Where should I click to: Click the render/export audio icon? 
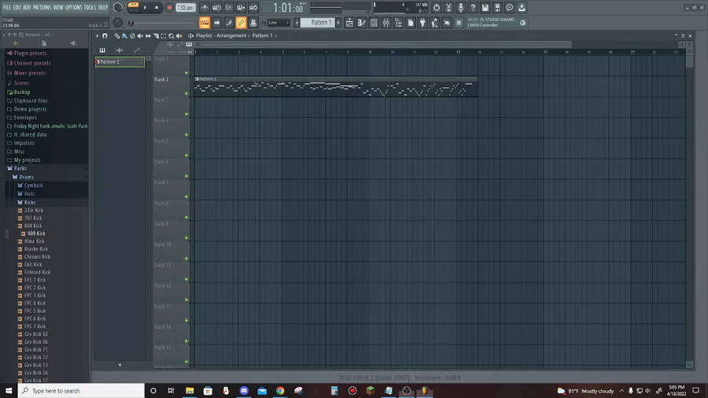tap(497, 8)
